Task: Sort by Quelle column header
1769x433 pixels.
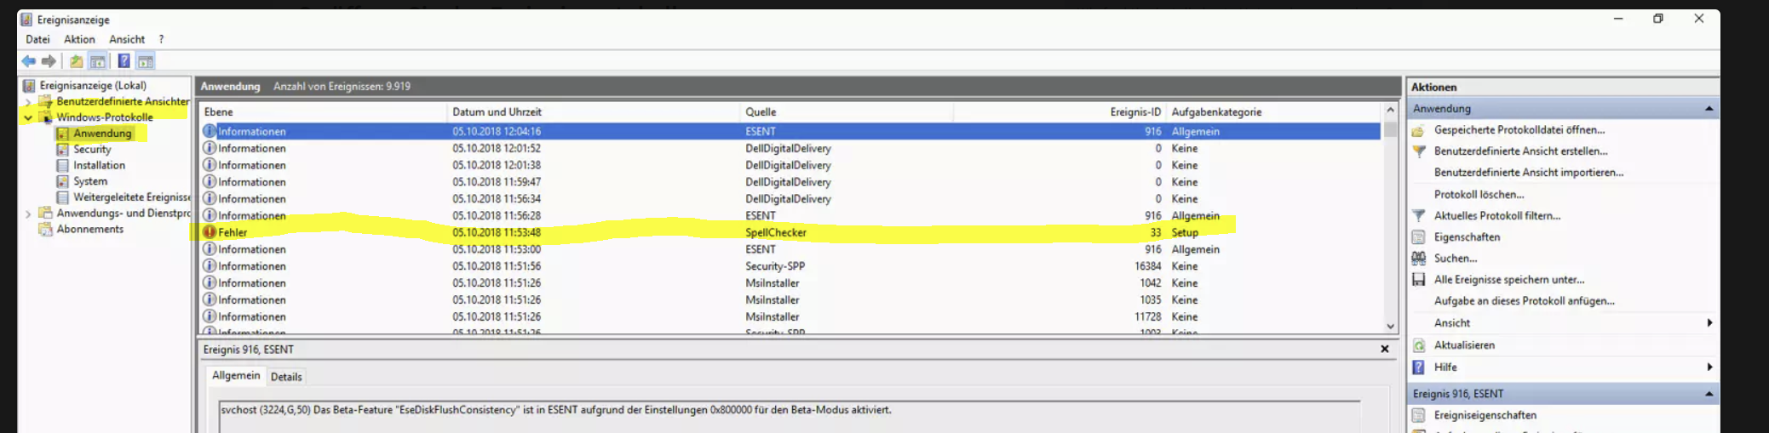Action: pyautogui.click(x=847, y=111)
